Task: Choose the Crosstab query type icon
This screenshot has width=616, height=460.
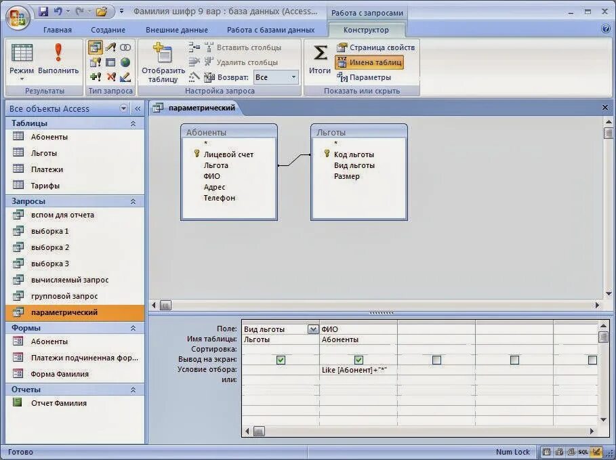Action: tap(110, 62)
